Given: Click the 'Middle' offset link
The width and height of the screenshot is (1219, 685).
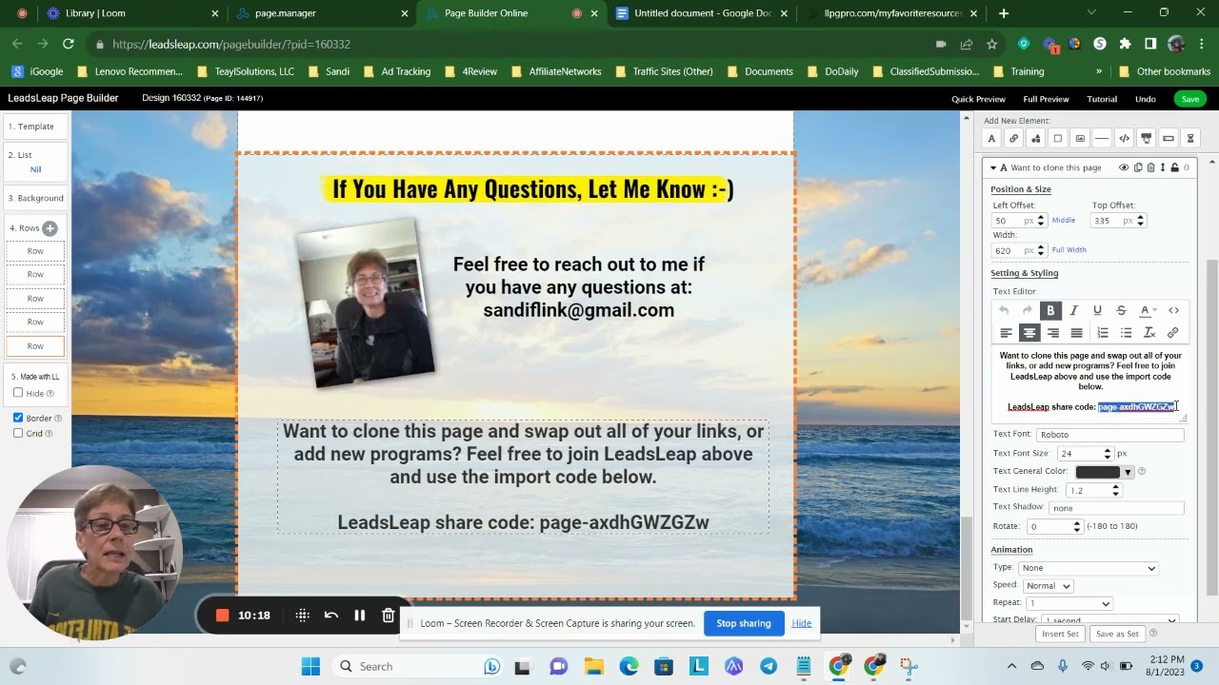Looking at the screenshot, I should click(1064, 221).
